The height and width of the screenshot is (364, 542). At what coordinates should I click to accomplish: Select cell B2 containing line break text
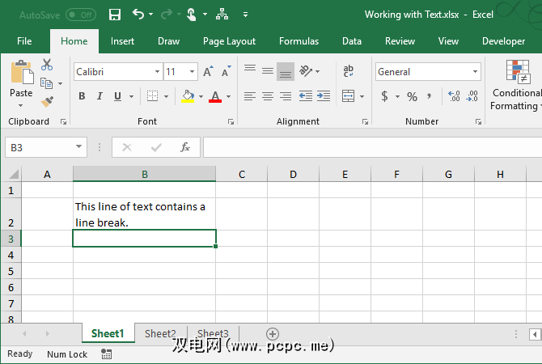[144, 214]
